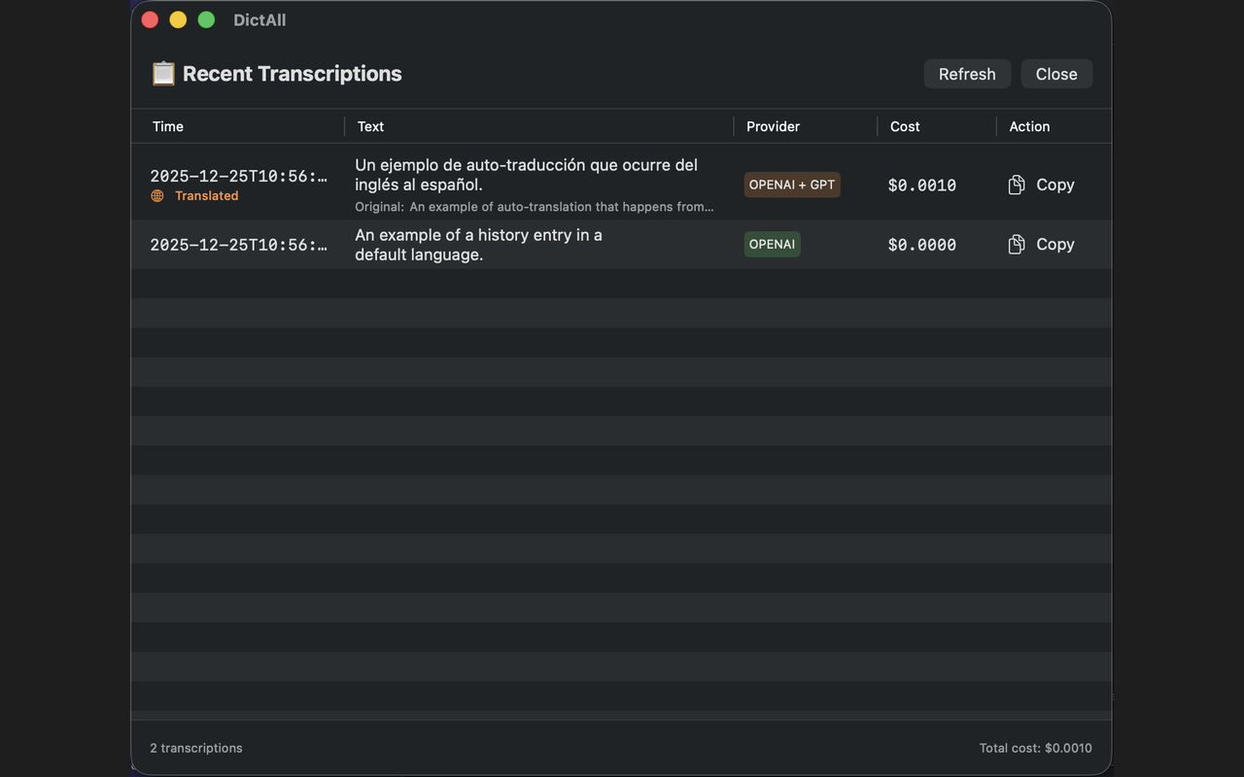This screenshot has height=777, width=1244.
Task: Copy the Spanish auto-translation entry
Action: pyautogui.click(x=1041, y=185)
